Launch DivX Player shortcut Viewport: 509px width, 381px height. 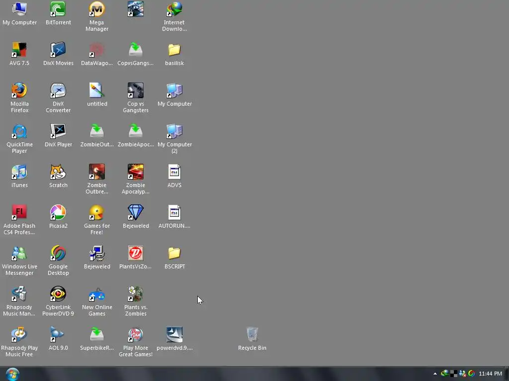(x=58, y=135)
